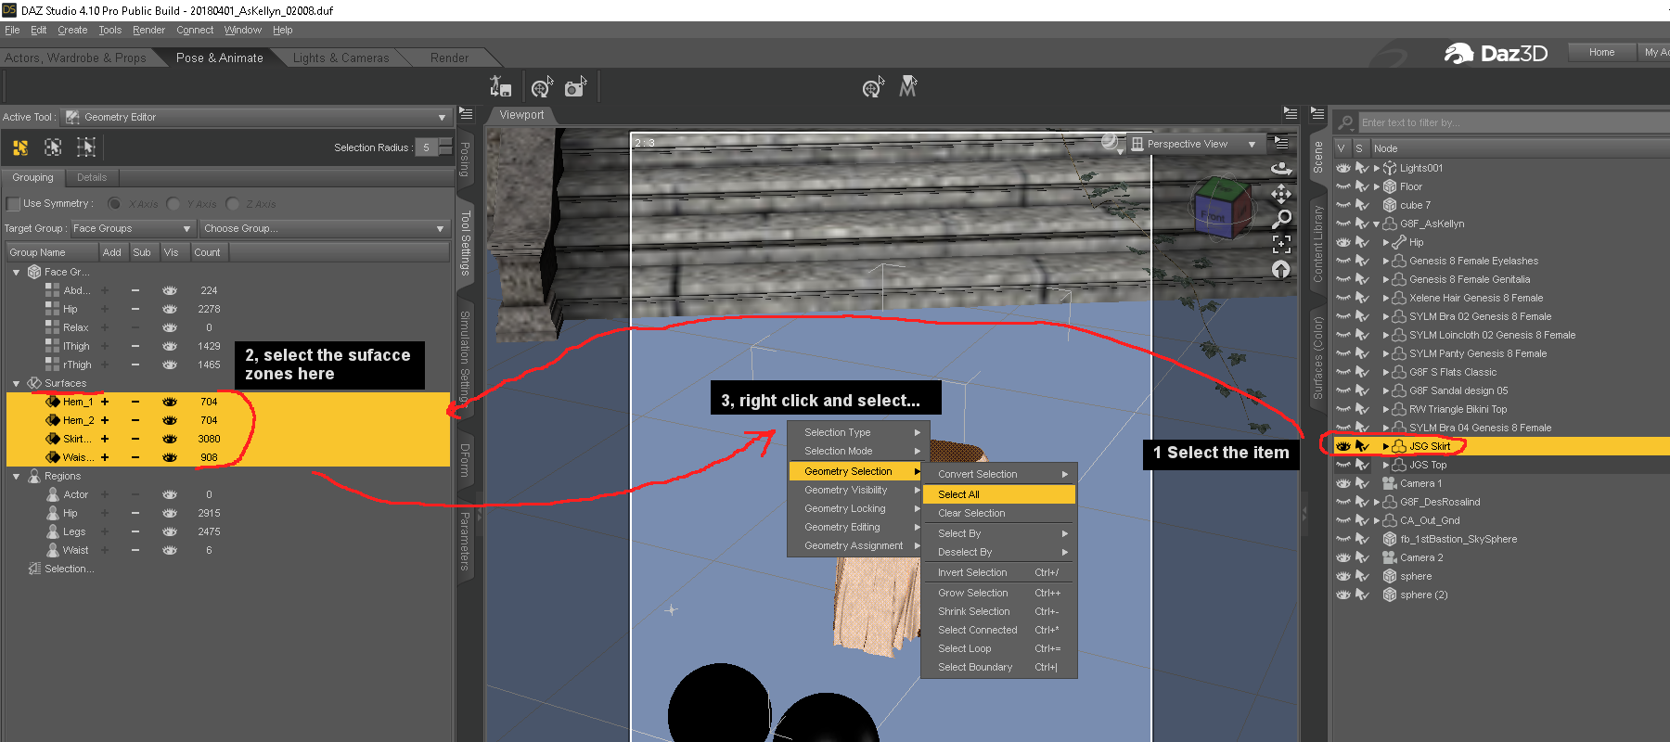Toggle visibility eye for Camera 1
Viewport: 1670px width, 742px height.
click(x=1342, y=483)
